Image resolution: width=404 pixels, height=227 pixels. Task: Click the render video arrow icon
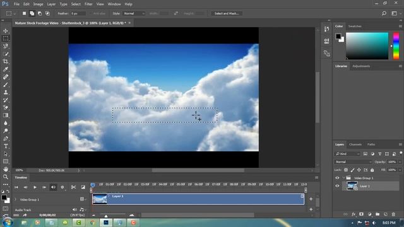pyautogui.click(x=25, y=215)
